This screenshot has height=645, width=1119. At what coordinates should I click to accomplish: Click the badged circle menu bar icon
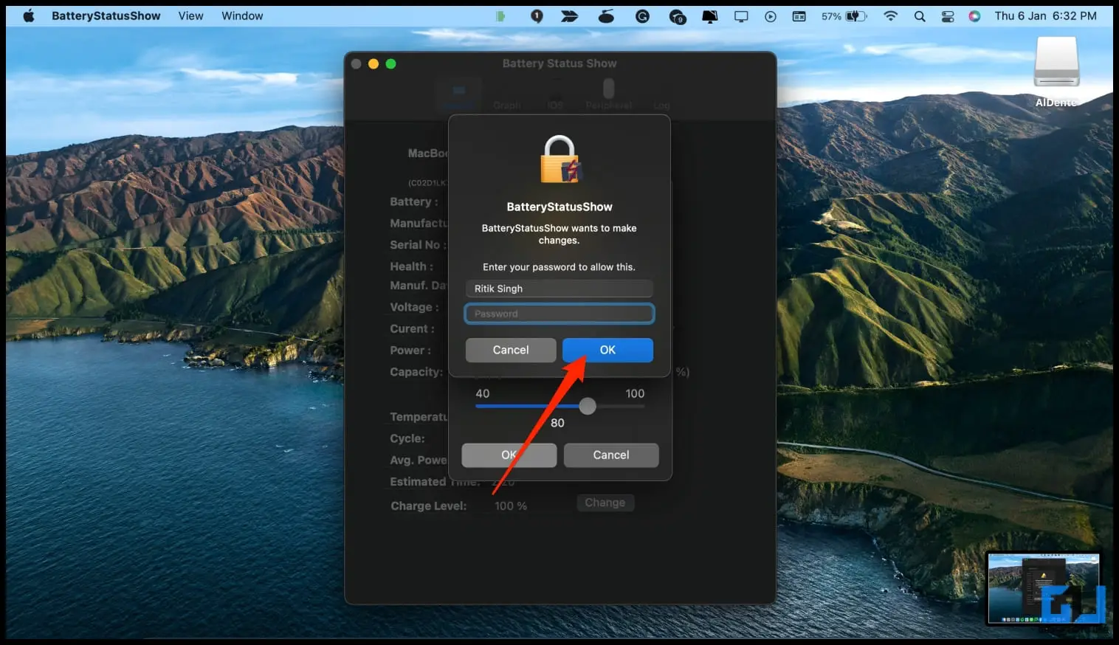[x=677, y=16]
